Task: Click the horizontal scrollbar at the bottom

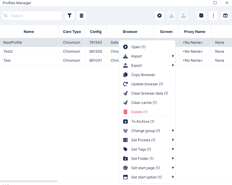Action: [29, 181]
